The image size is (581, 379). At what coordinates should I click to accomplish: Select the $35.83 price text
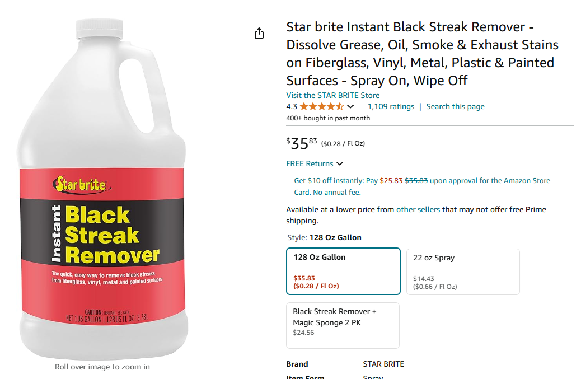(302, 143)
